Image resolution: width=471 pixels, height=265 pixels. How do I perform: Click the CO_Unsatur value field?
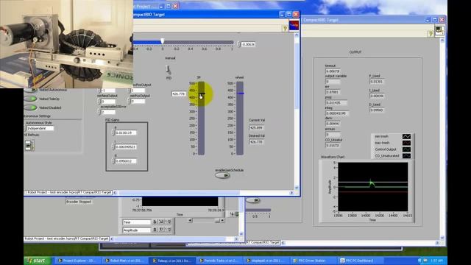pyautogui.click(x=333, y=146)
